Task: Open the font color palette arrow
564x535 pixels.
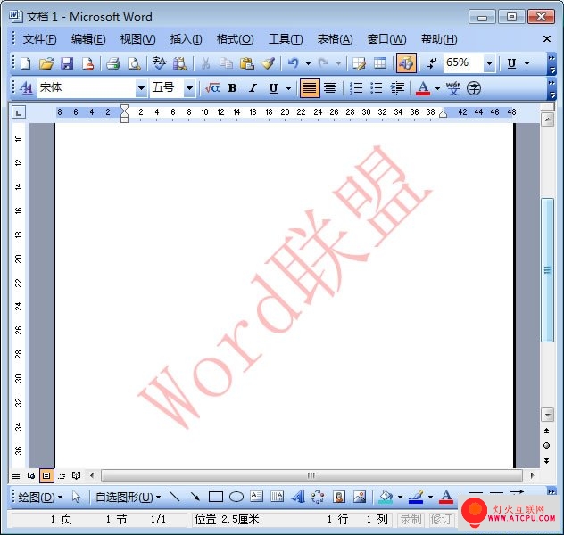Action: pyautogui.click(x=437, y=88)
